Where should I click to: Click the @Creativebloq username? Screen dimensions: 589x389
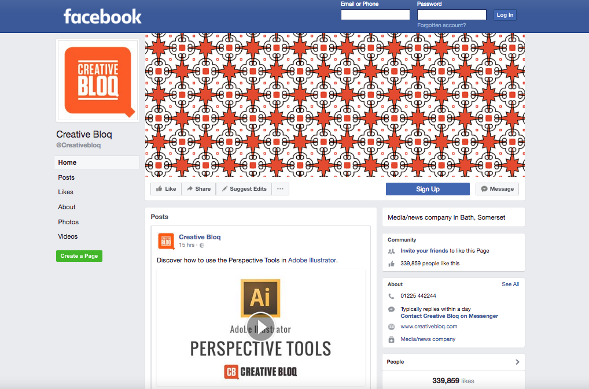pos(79,145)
